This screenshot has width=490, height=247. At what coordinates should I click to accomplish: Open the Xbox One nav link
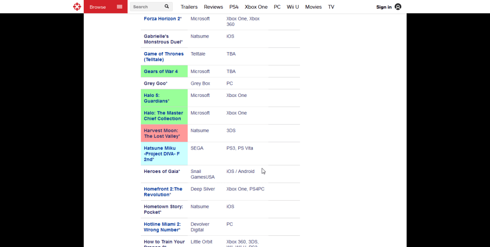point(256,7)
